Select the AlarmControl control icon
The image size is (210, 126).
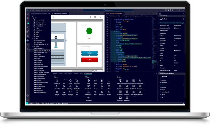[x=120, y=81]
